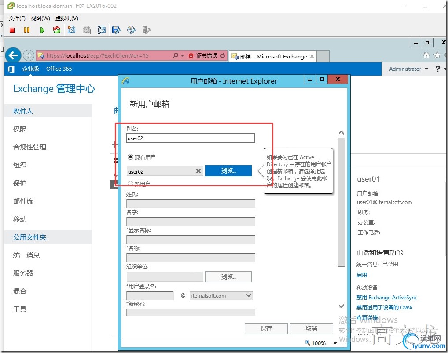448x353 pixels.
Task: Click the browser forward arrow
Action: [x=28, y=55]
